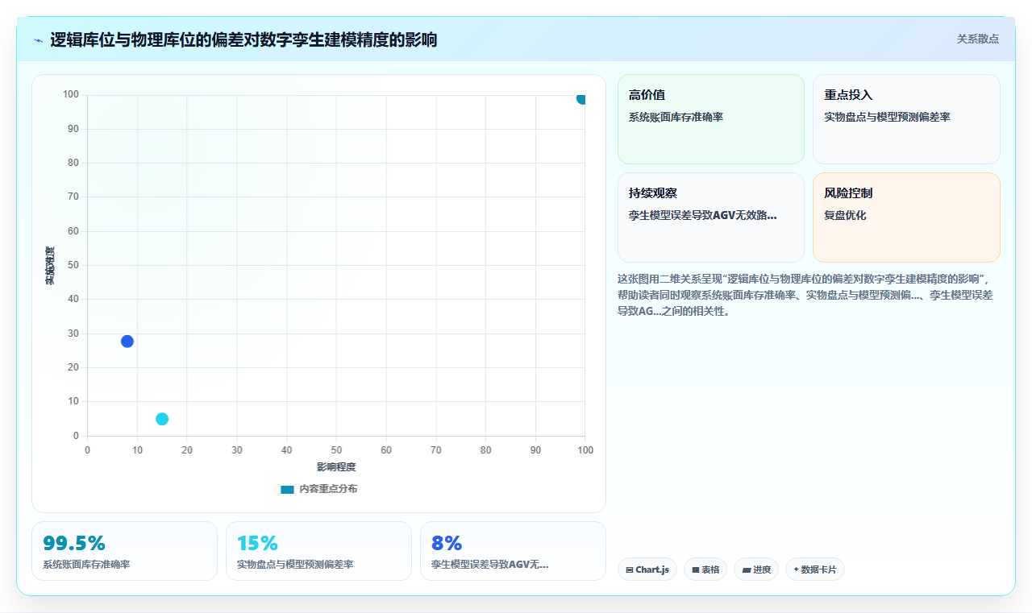This screenshot has width=1032, height=613.
Task: Open the 高价值 quadrant card
Action: [711, 119]
